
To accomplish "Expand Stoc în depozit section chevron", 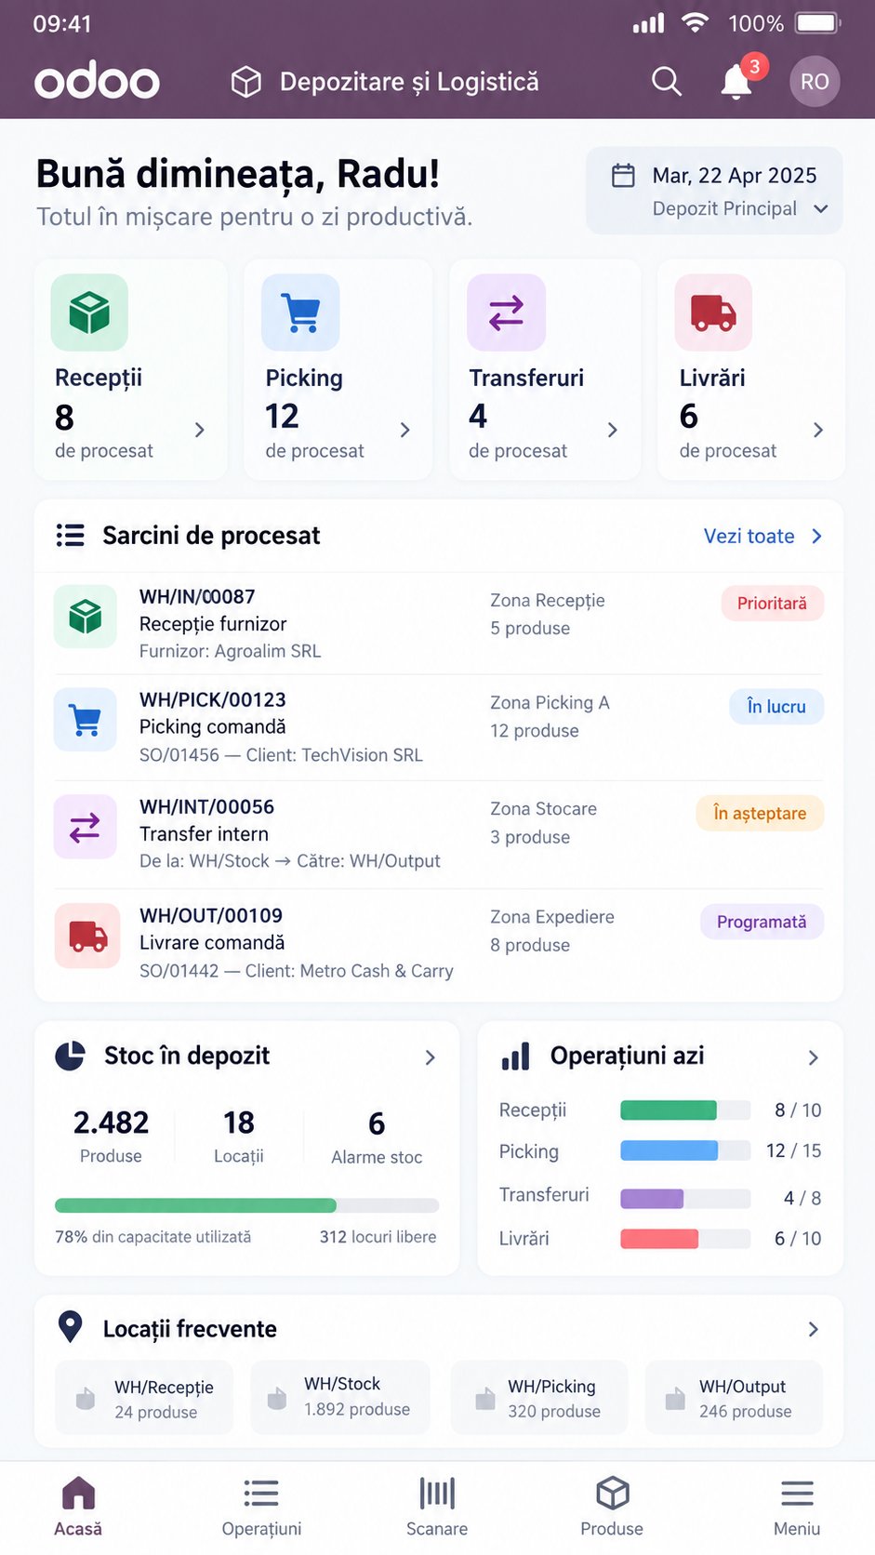I will 430,1057.
